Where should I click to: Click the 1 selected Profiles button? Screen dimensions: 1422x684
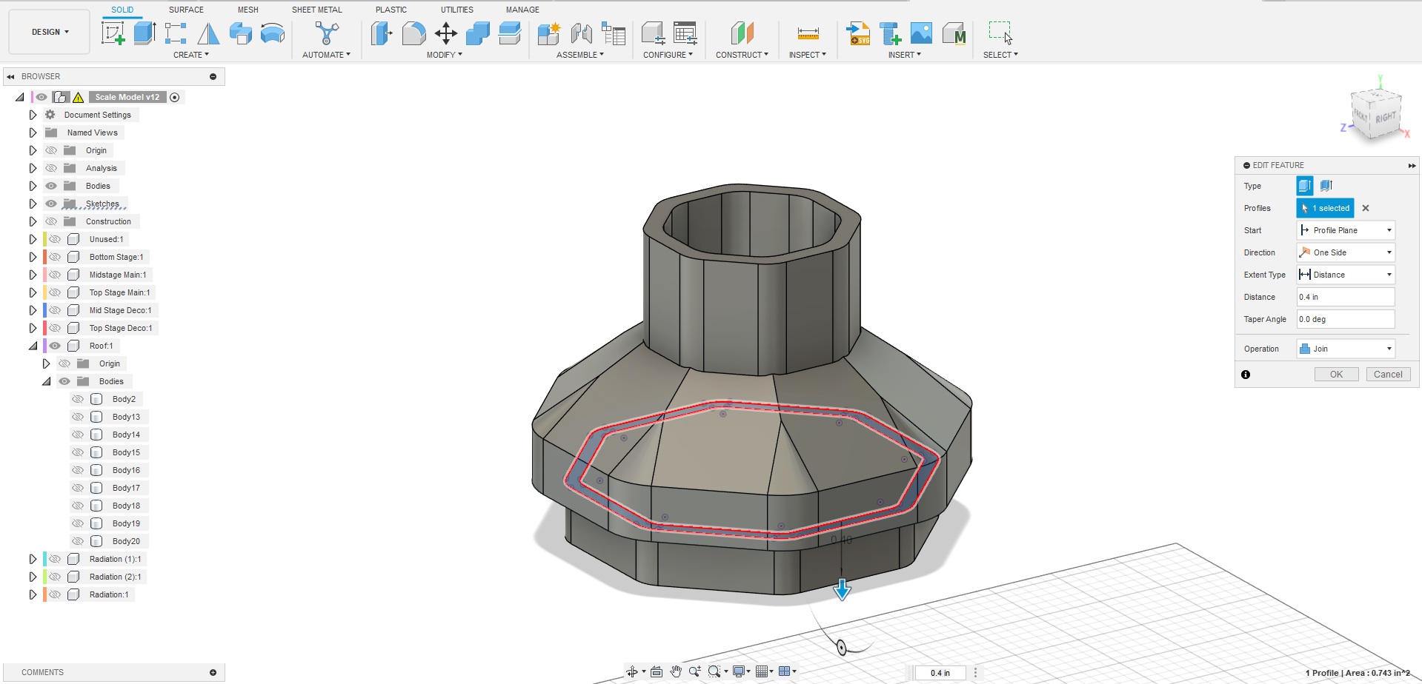1325,208
